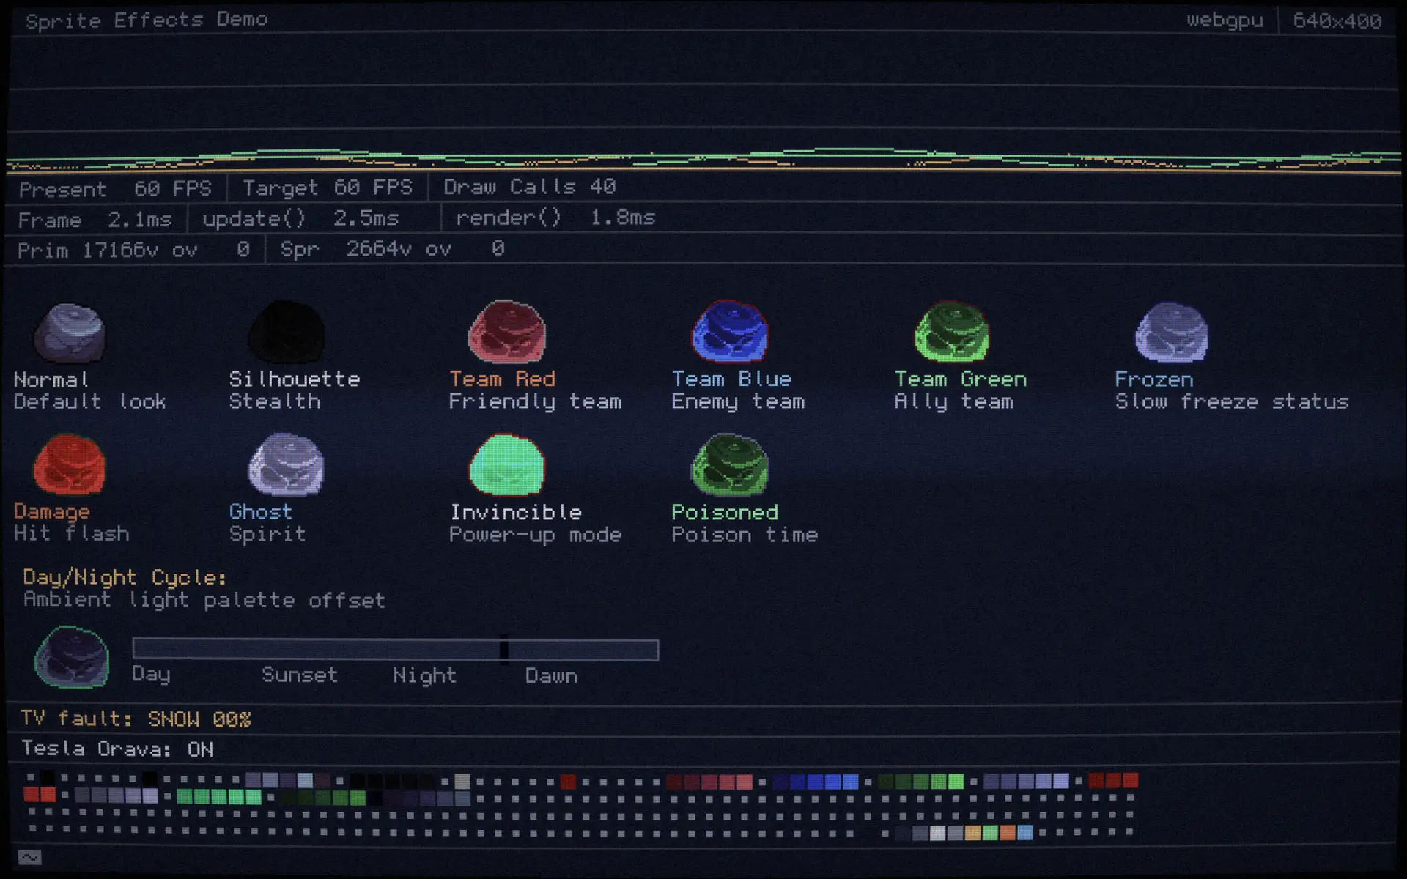Select the Frozen status sprite

tap(1172, 333)
